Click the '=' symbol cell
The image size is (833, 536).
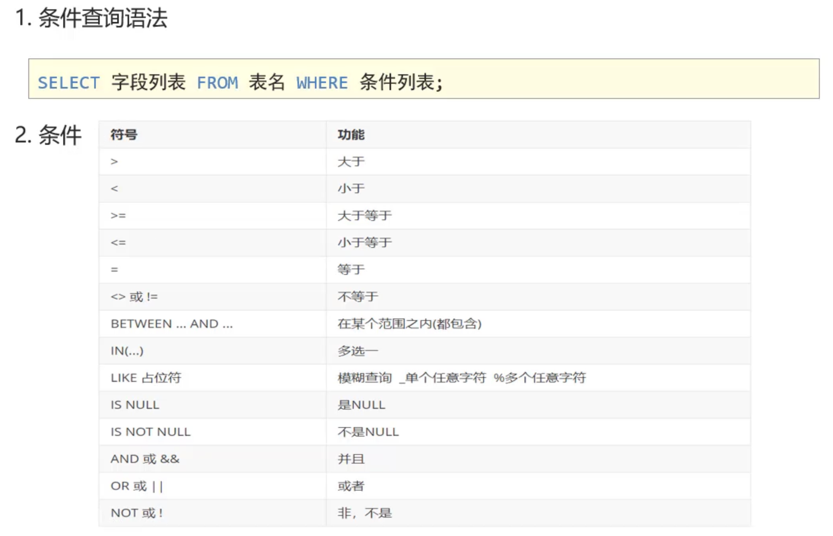click(x=212, y=270)
